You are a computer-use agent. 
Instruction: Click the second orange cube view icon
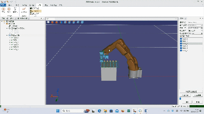tap(57, 22)
